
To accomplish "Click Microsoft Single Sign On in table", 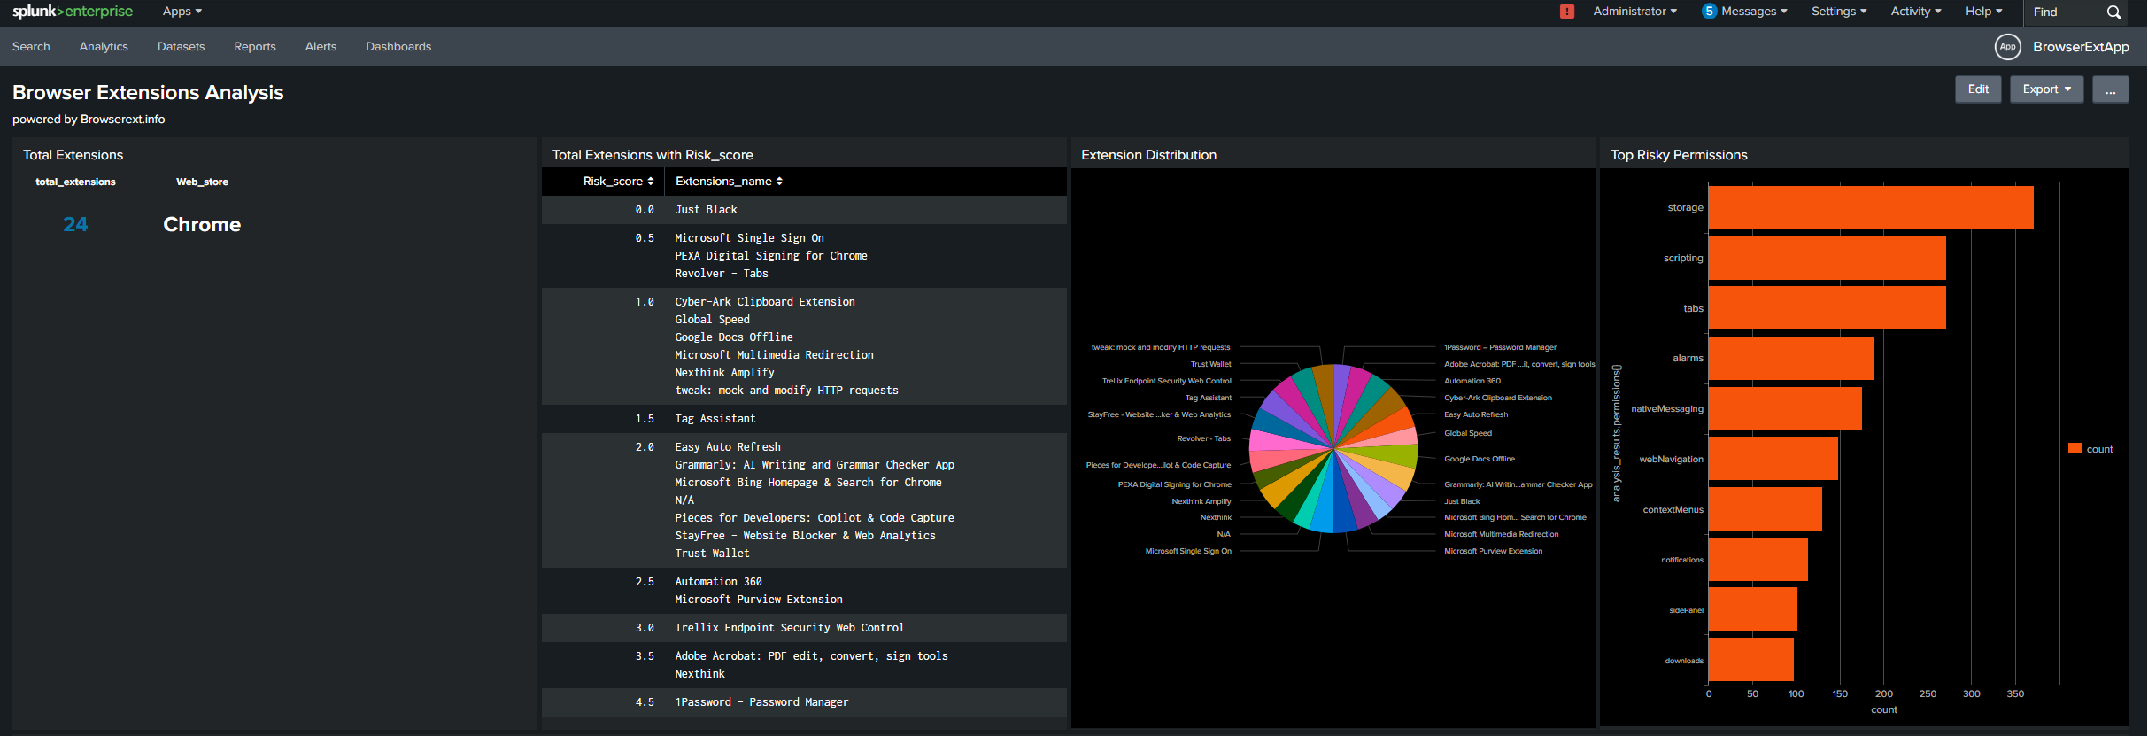I will pos(749,238).
